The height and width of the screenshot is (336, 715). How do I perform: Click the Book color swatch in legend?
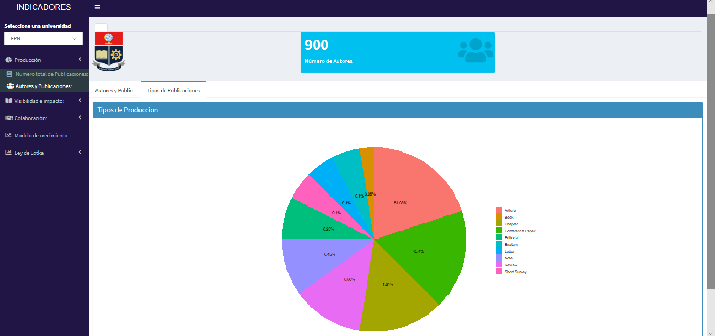(499, 217)
